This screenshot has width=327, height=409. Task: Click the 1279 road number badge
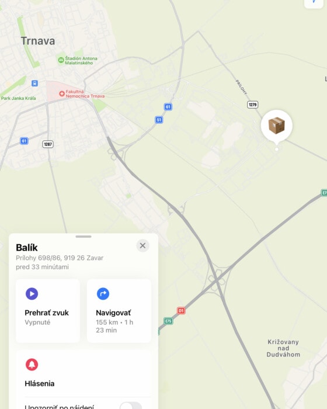[x=252, y=105]
